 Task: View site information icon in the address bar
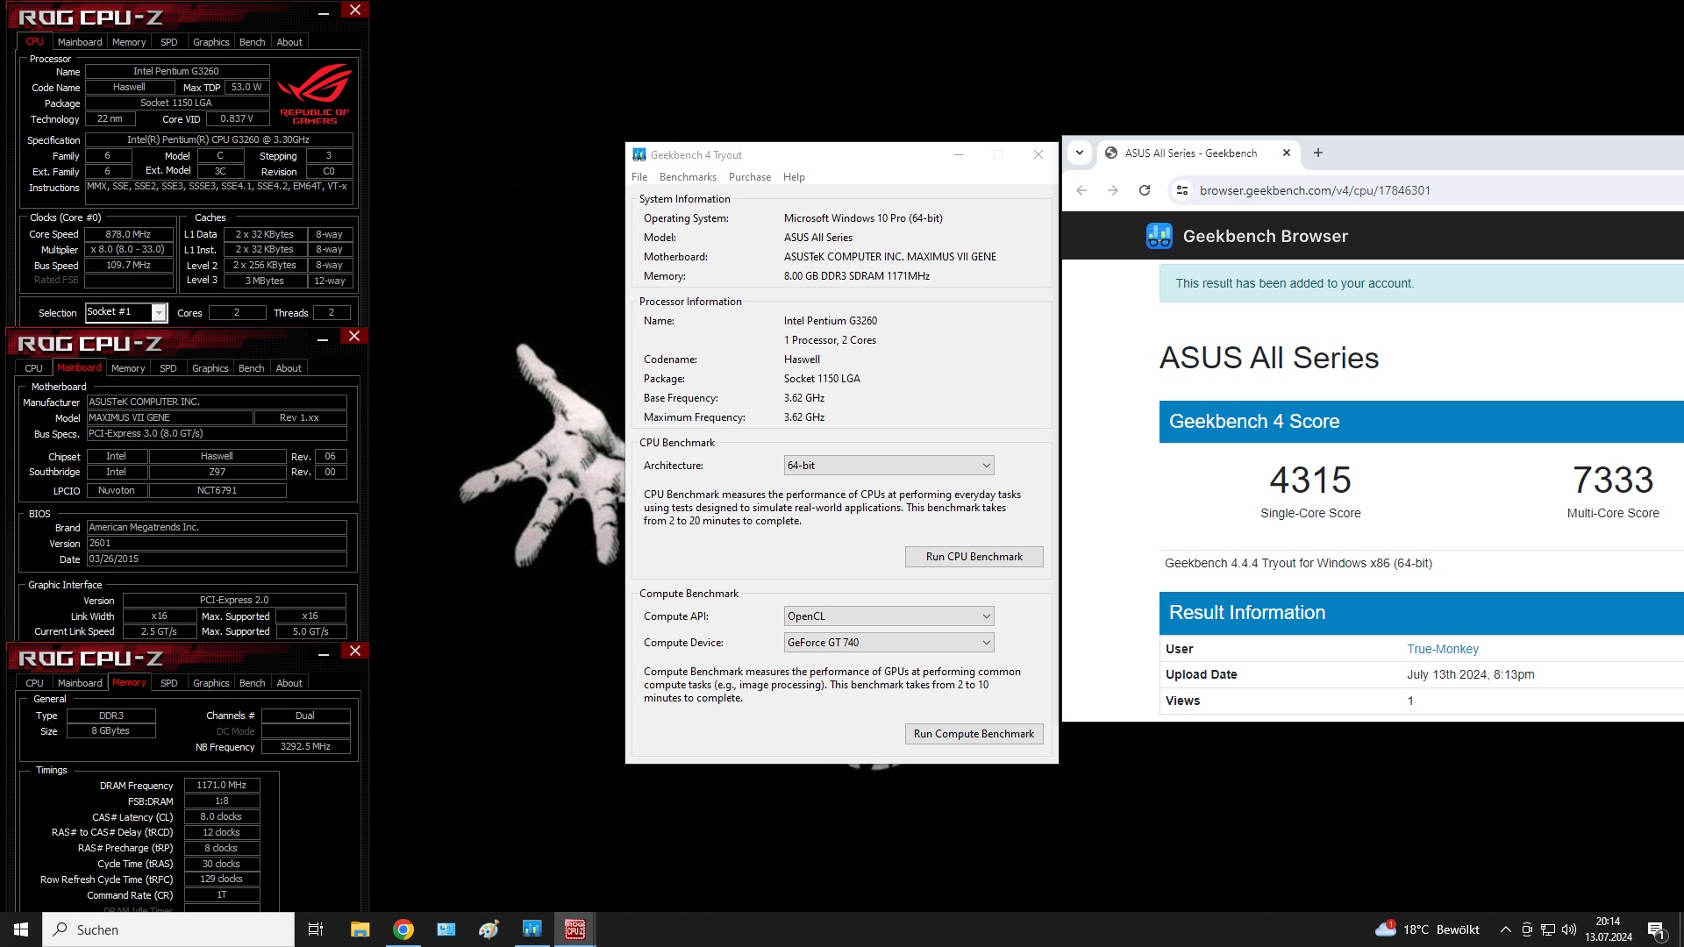coord(1182,190)
